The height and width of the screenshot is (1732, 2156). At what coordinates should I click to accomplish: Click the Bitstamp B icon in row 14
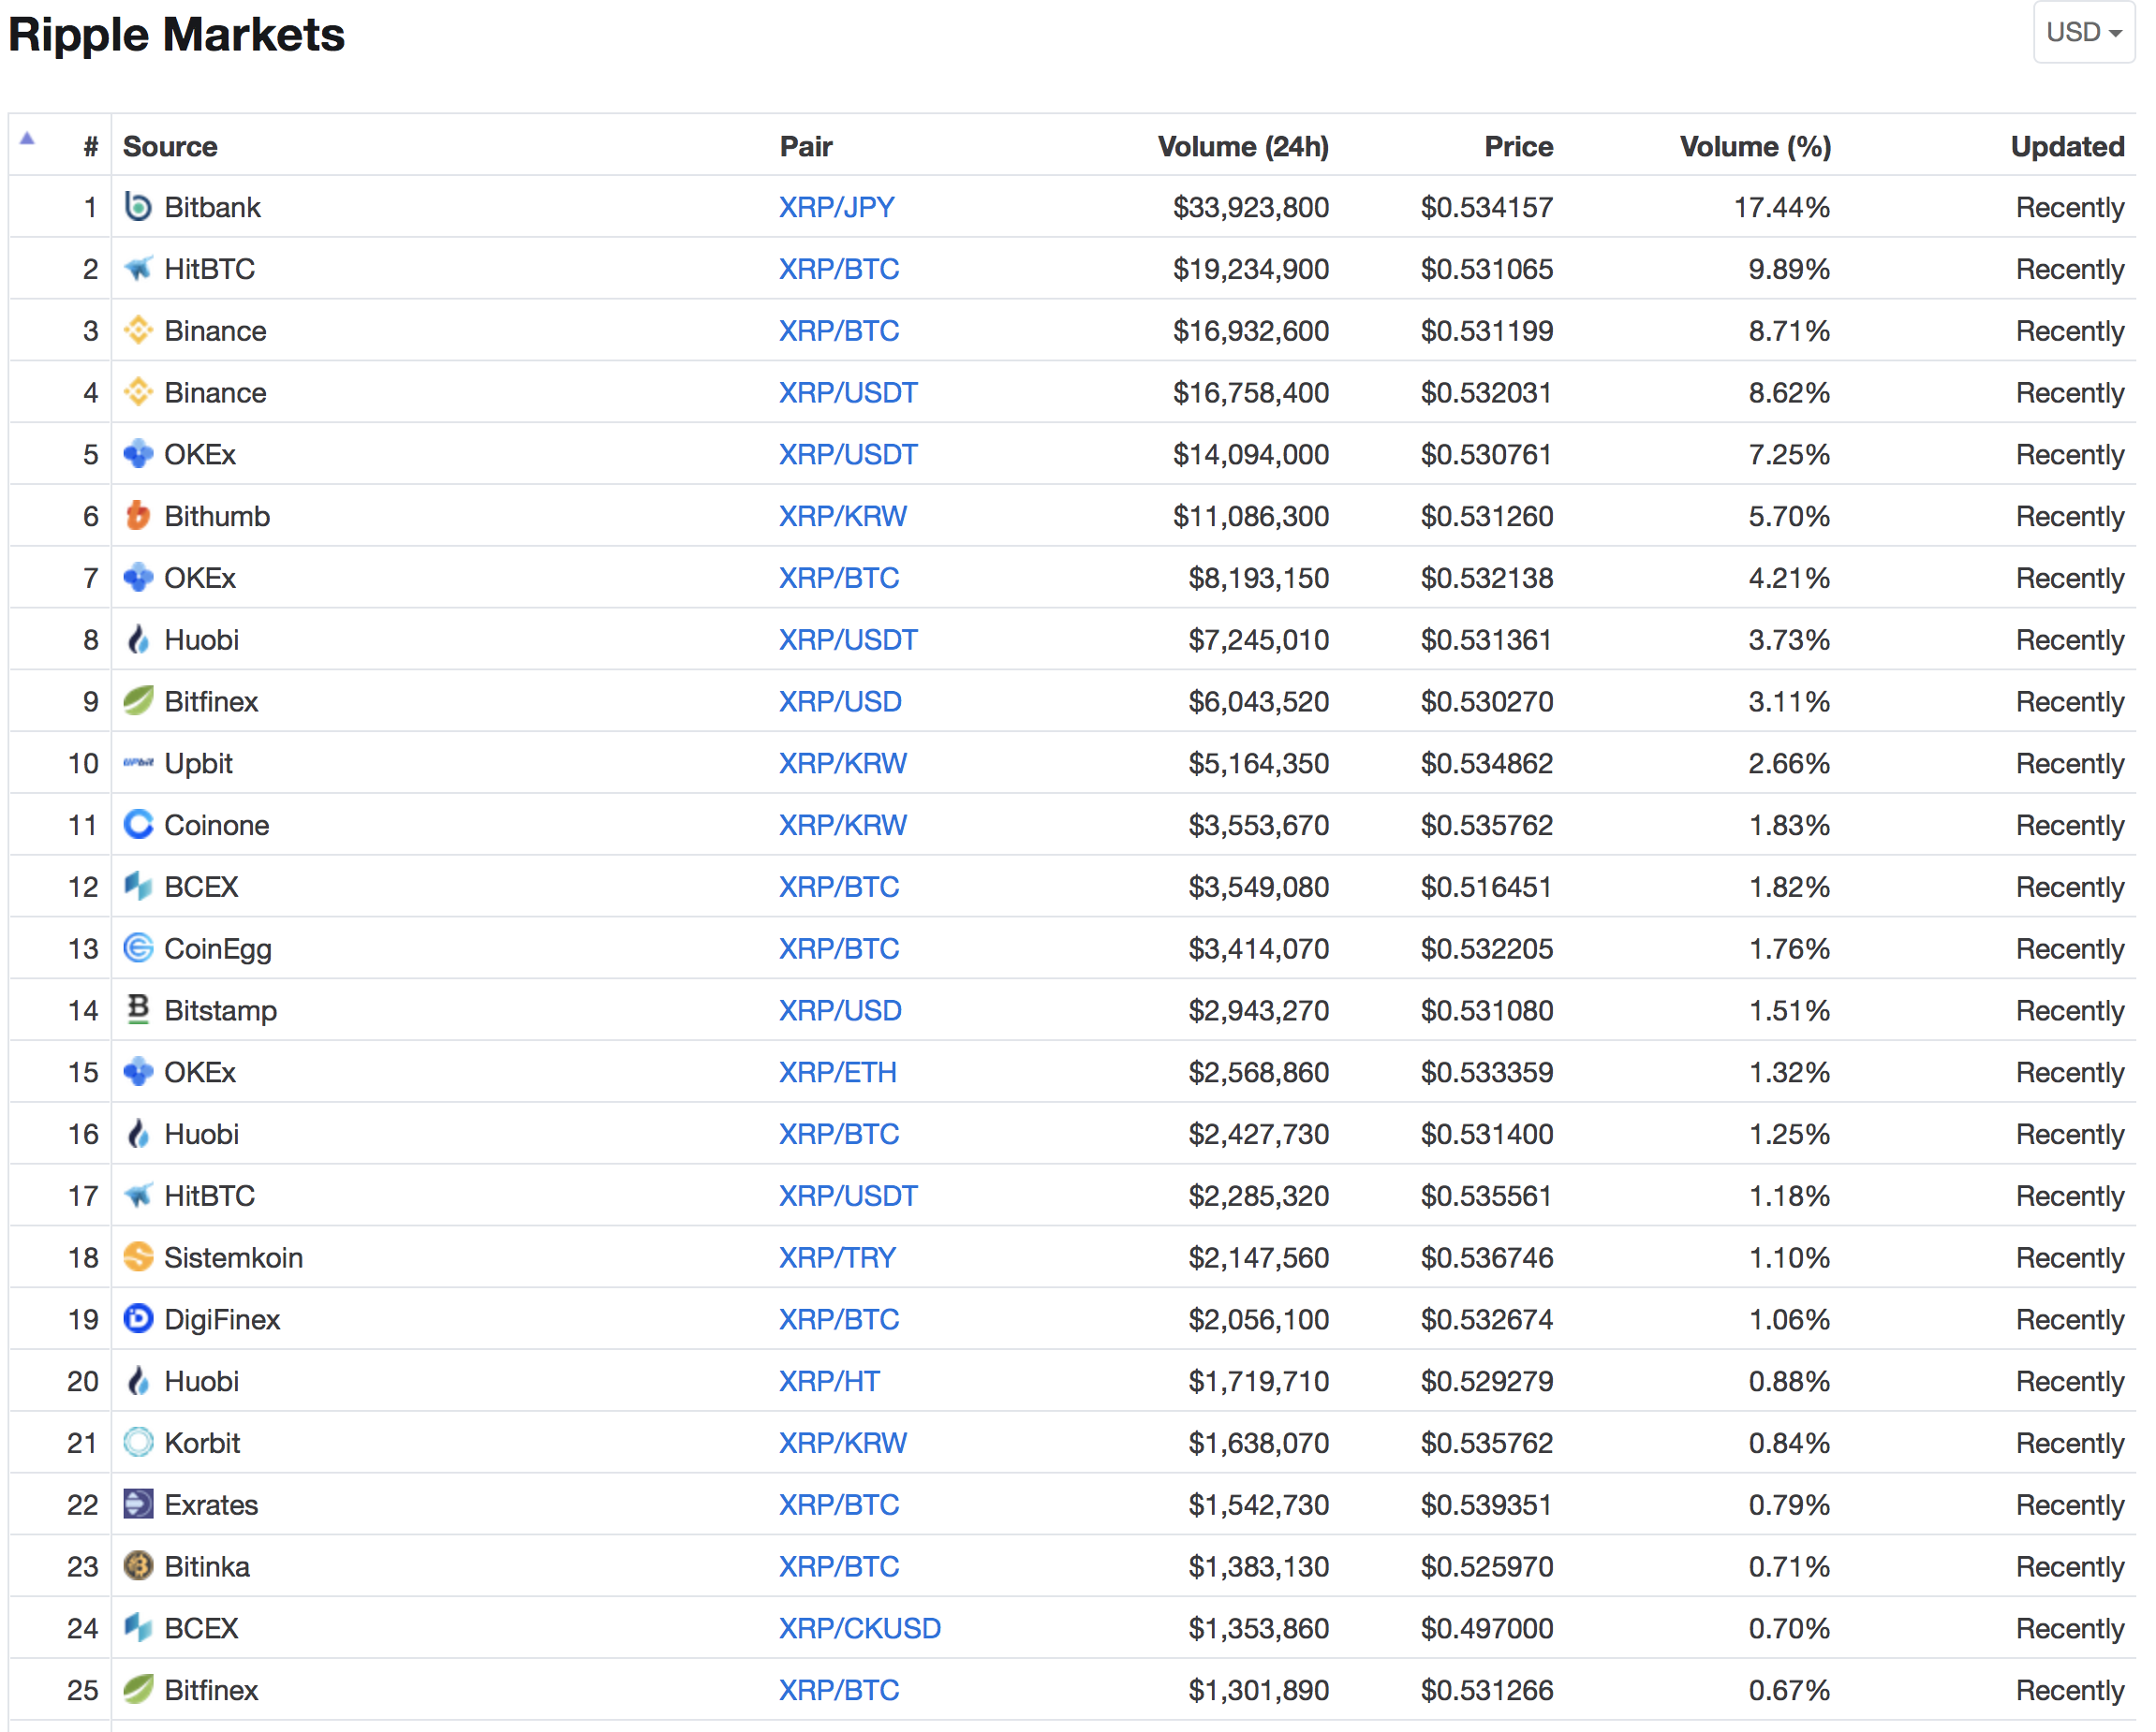[138, 1010]
